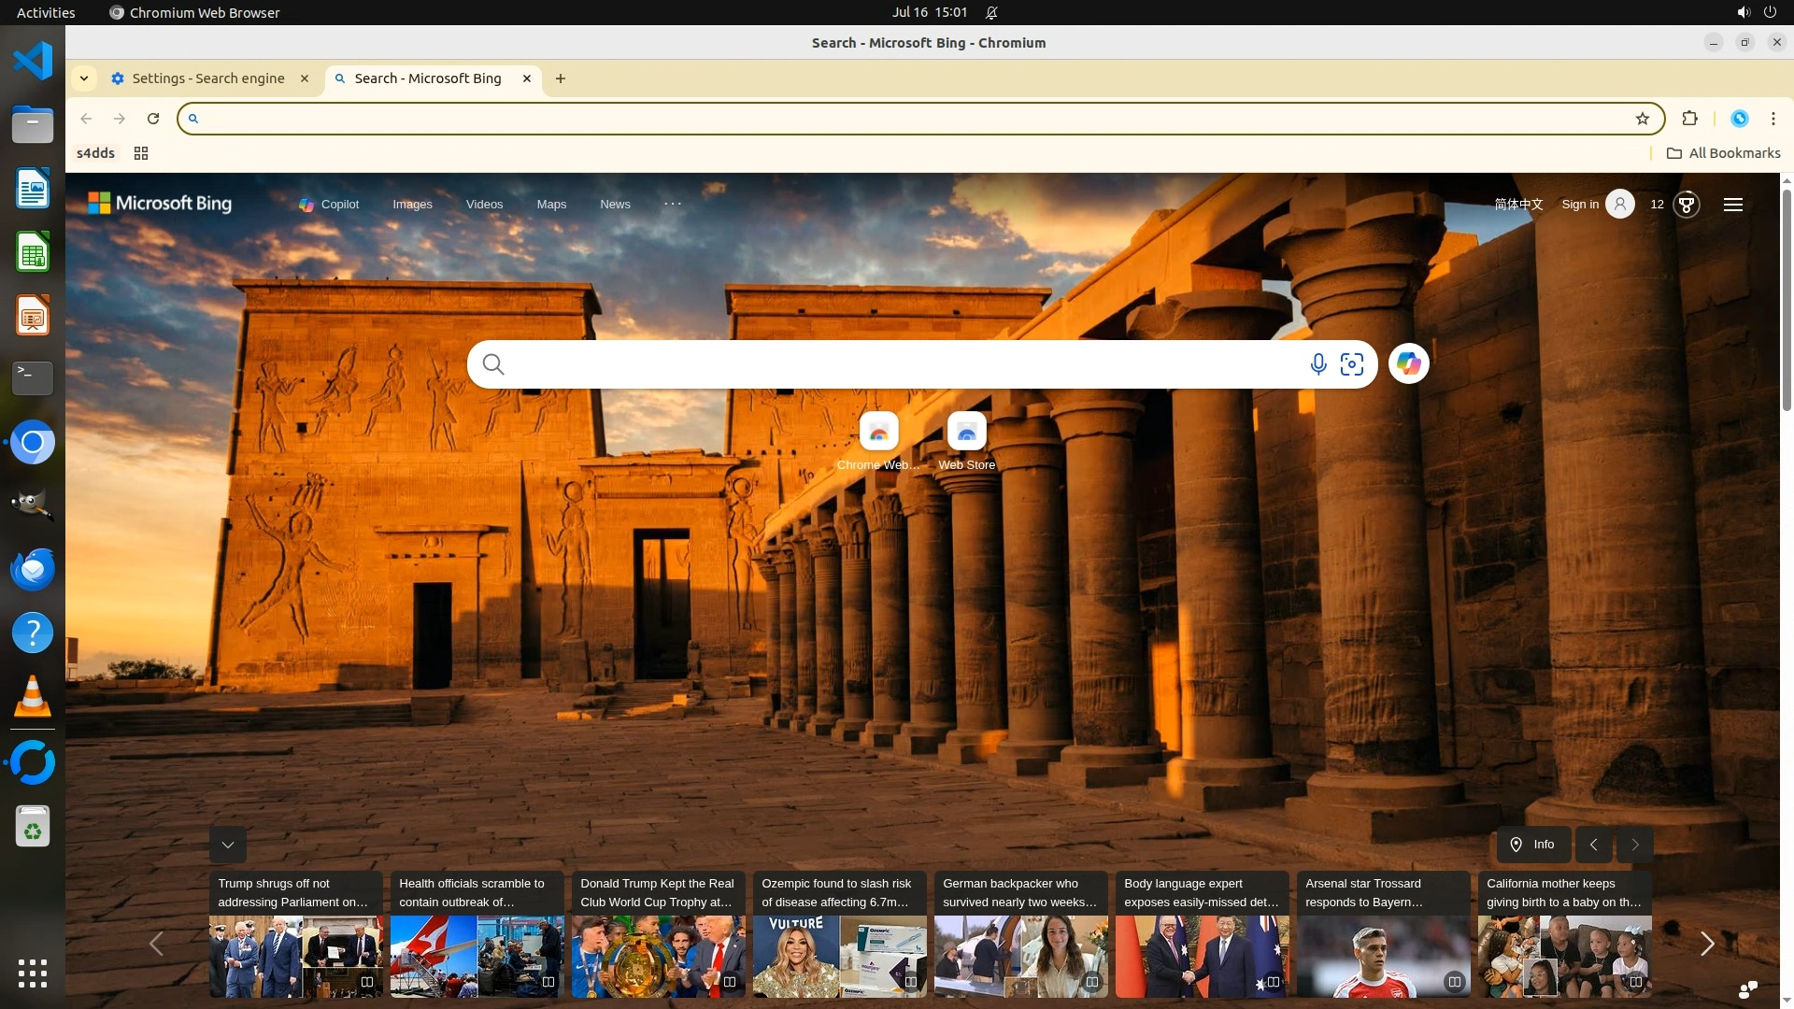Viewport: 1794px width, 1009px height.
Task: Open Bing visual search camera icon
Action: 1352,364
